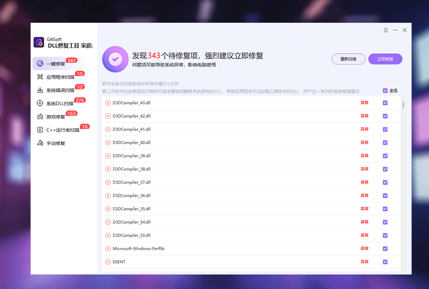The image size is (429, 289).
Task: Click error icon beside Microsoft-Windows-Perflib
Action: [x=108, y=249]
